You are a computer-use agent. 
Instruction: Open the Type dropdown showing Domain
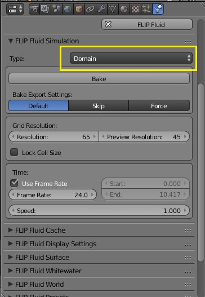(x=131, y=59)
